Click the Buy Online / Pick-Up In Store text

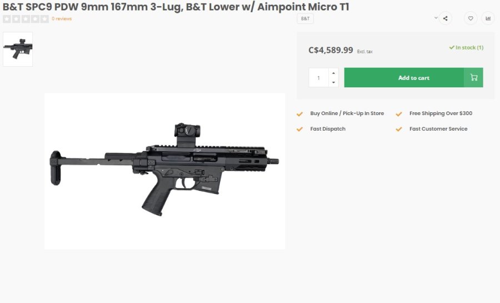pos(347,113)
